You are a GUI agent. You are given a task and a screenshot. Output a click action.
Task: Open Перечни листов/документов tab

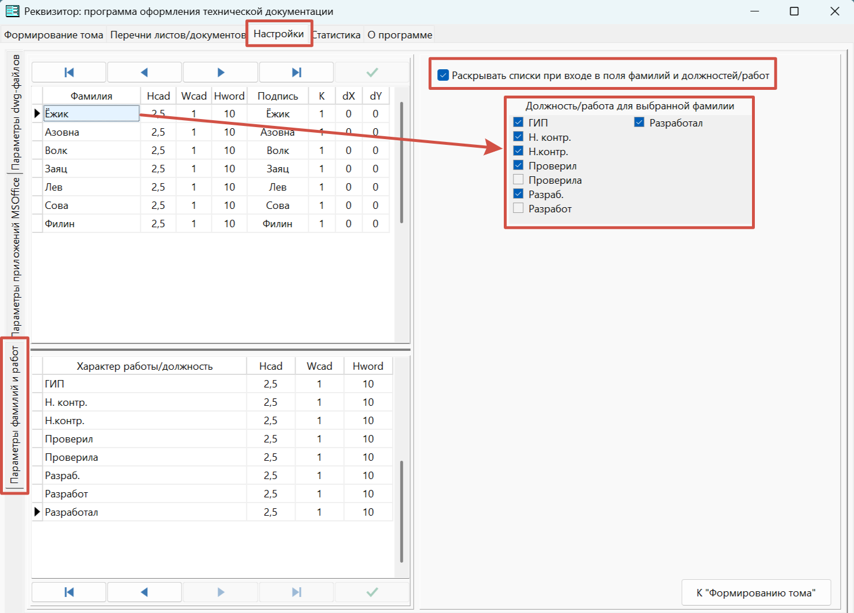point(178,35)
